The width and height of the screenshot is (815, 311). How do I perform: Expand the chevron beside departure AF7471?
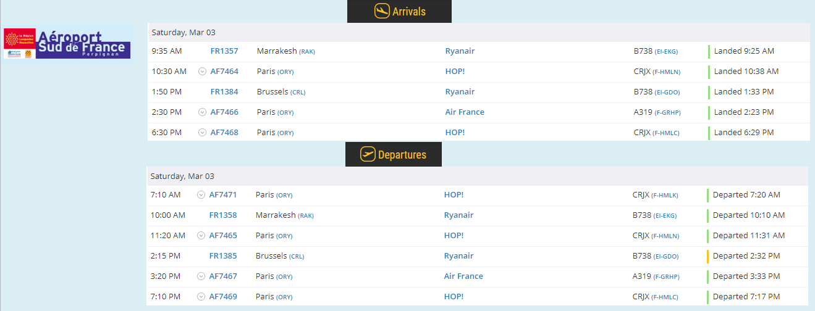point(201,195)
